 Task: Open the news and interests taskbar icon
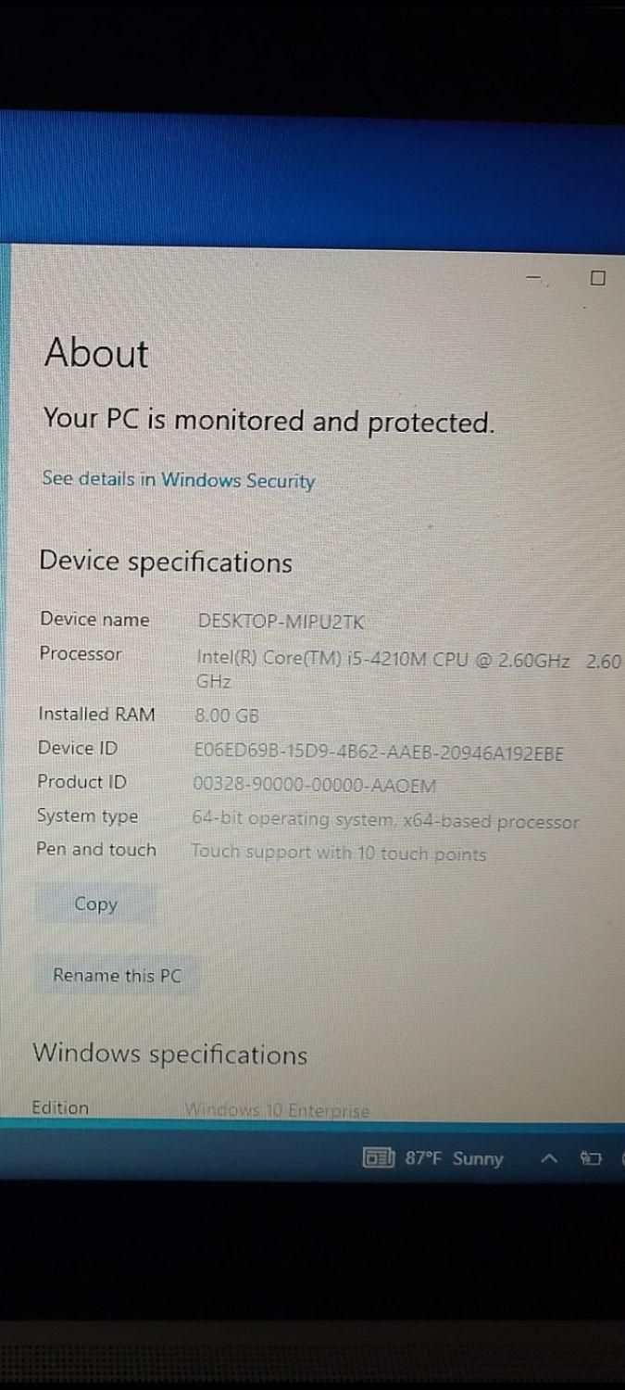pyautogui.click(x=380, y=1158)
